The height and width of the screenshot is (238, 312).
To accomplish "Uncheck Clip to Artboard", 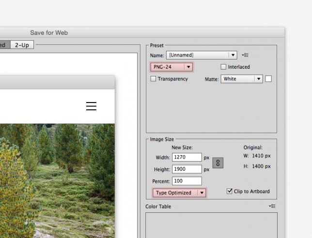I will pos(230,191).
